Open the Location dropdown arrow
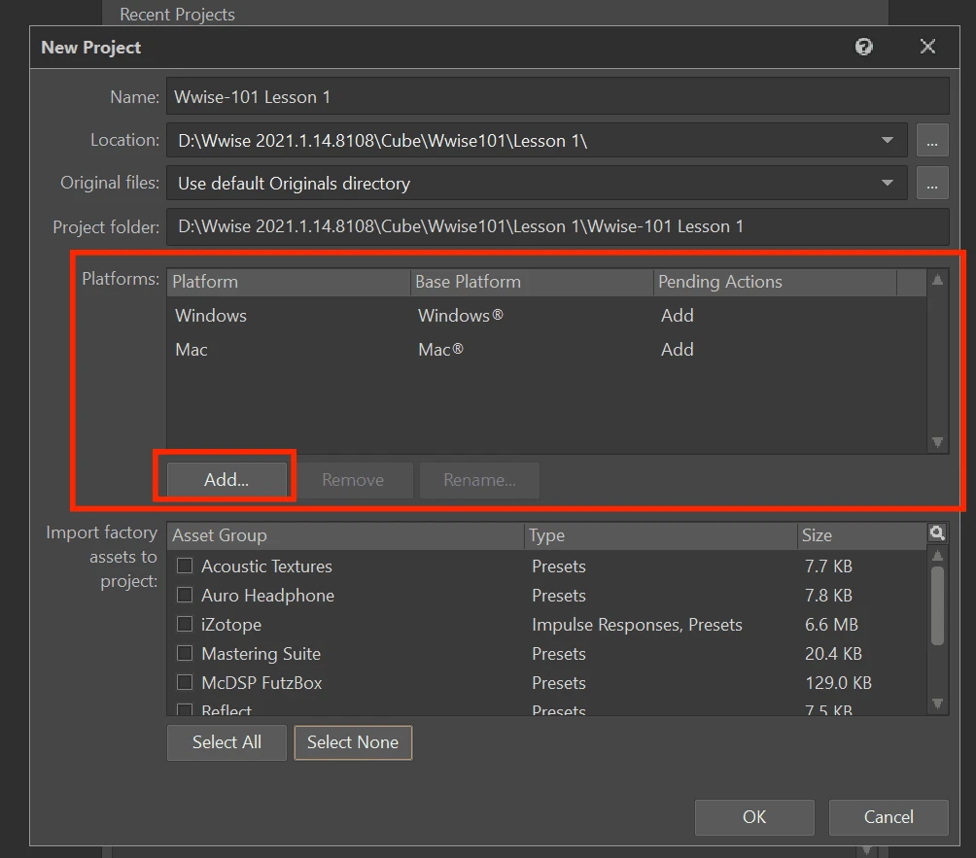The height and width of the screenshot is (858, 976). pyautogui.click(x=888, y=140)
